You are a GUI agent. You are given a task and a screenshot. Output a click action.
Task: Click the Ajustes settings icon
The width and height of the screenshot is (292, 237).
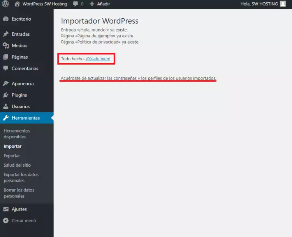(x=5, y=209)
